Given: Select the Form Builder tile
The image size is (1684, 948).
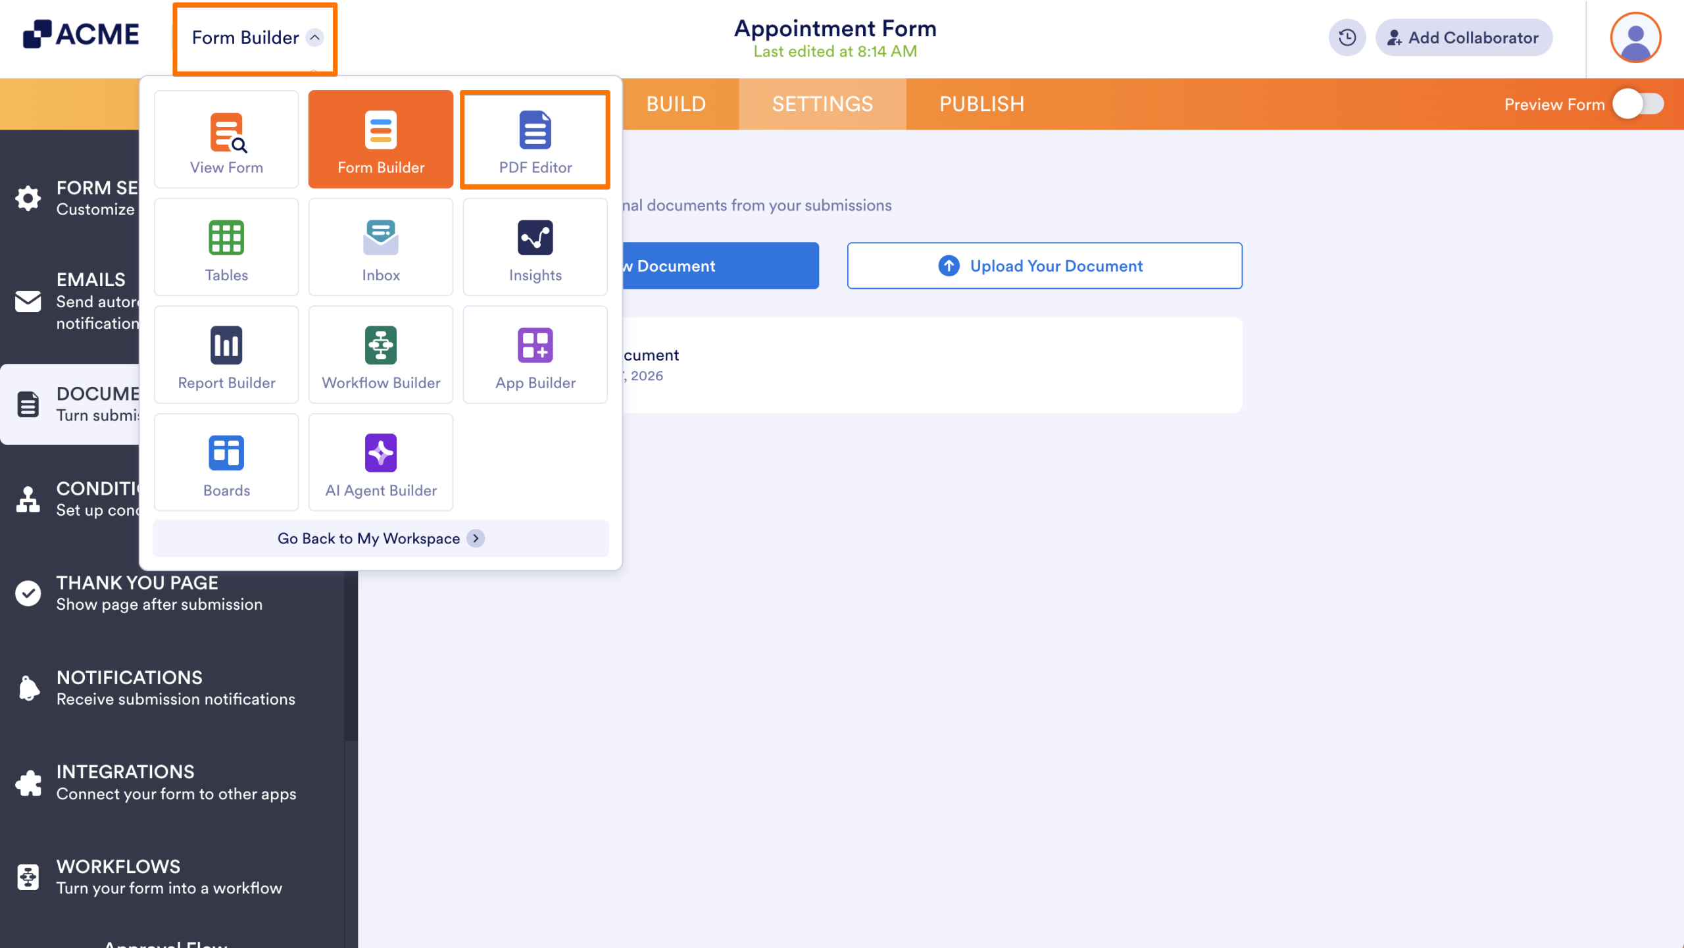Looking at the screenshot, I should coord(381,139).
